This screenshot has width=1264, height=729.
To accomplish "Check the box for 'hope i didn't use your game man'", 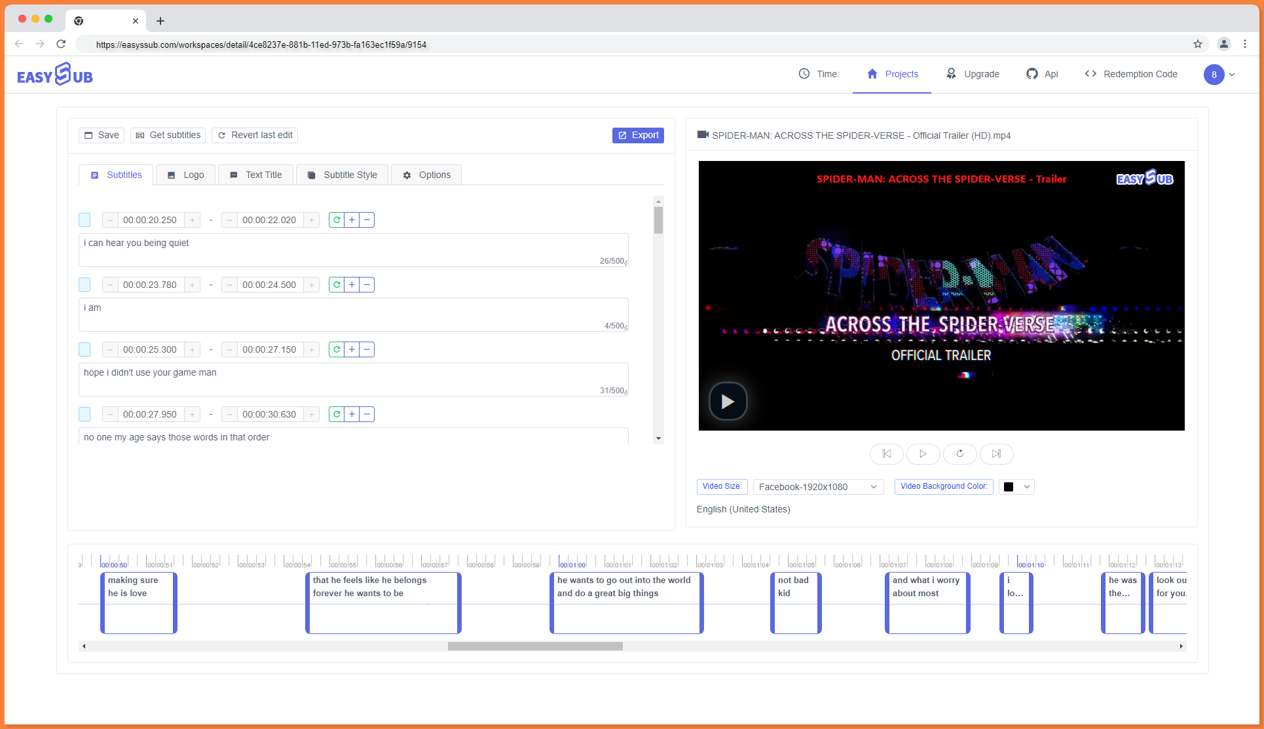I will (x=84, y=349).
